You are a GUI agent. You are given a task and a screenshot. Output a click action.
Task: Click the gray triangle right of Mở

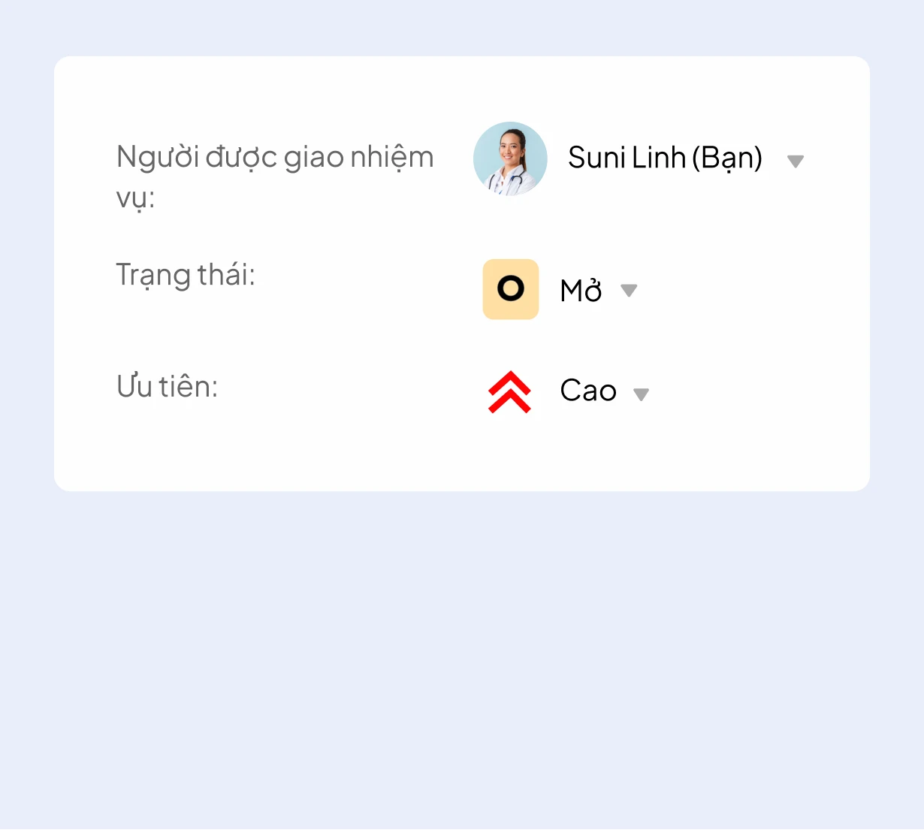pos(629,291)
